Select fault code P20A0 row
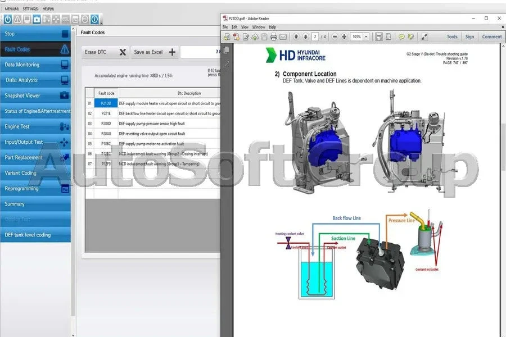Screen dimensions: 506x337 pyautogui.click(x=153, y=134)
